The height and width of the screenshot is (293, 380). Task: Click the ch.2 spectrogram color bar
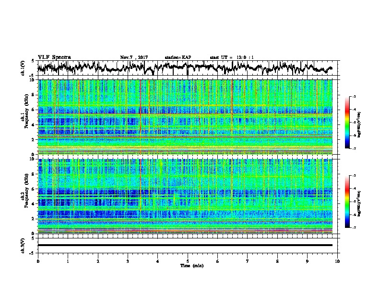tap(347, 202)
